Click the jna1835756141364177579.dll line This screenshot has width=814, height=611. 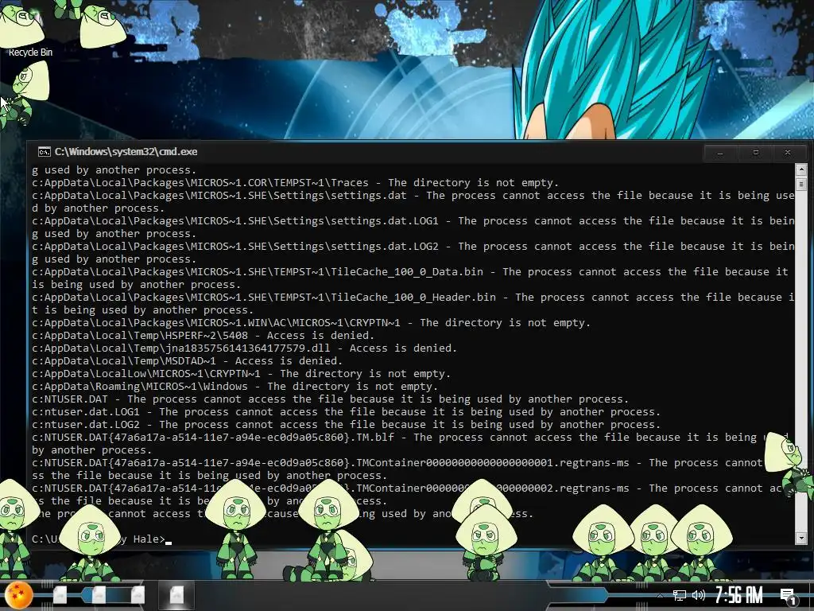(x=244, y=348)
